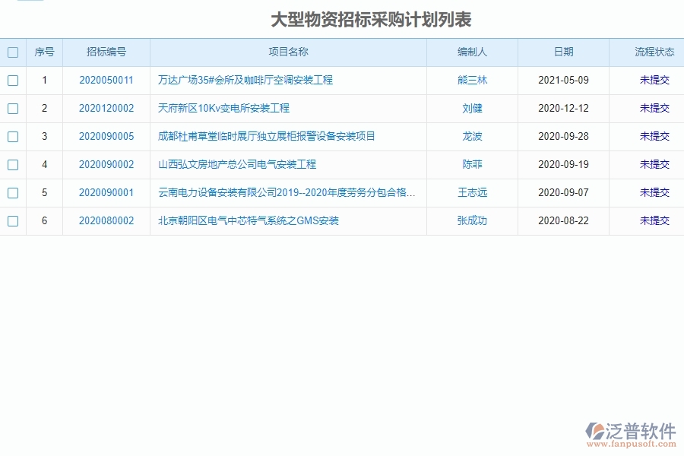Screen dimensions: 684x456
Task: Open the www.fanpusoft.com link
Action: tap(632, 445)
